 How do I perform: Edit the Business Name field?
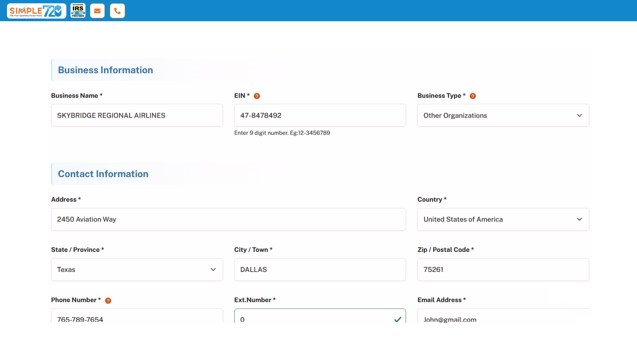137,115
